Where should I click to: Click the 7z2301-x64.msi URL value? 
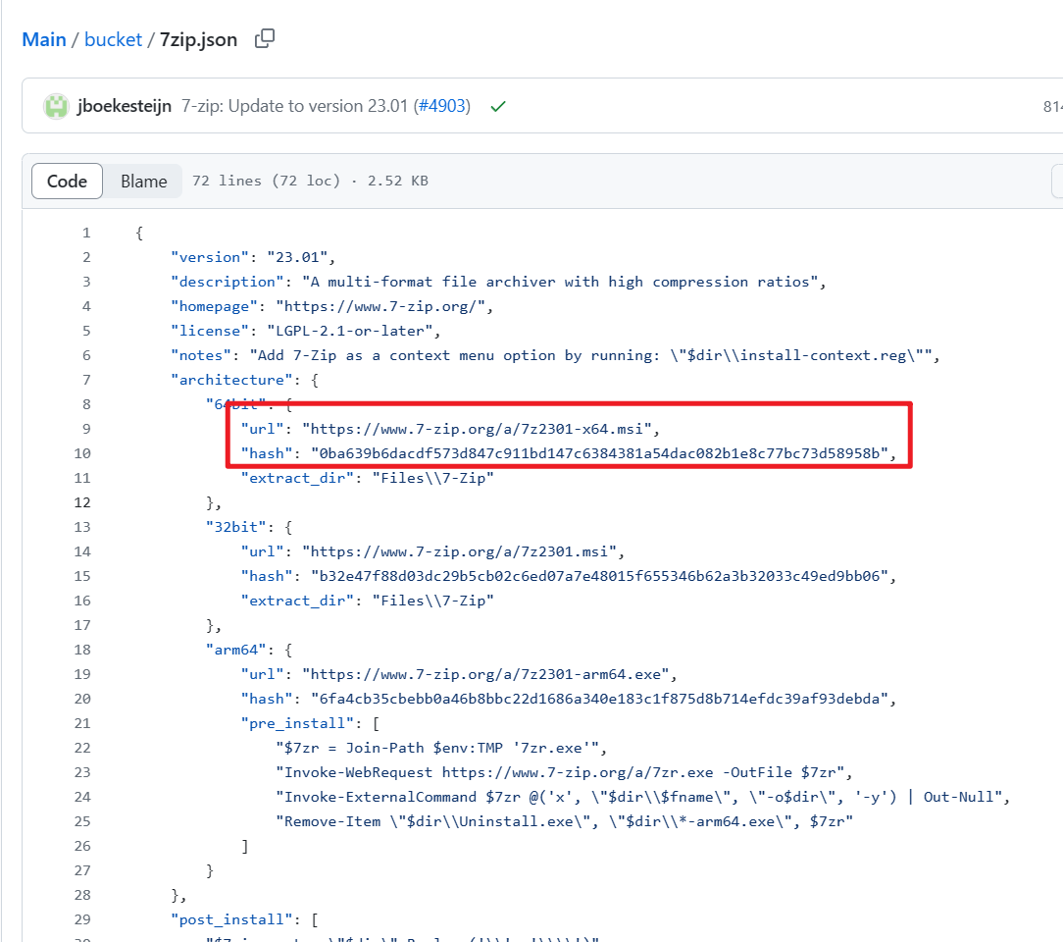point(477,429)
